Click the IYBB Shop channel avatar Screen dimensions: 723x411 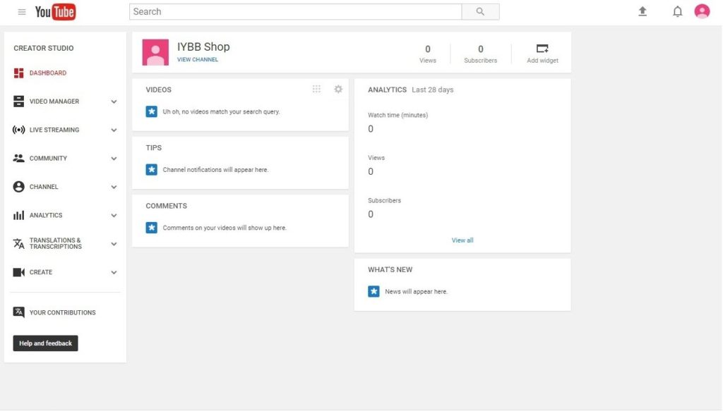coord(155,52)
